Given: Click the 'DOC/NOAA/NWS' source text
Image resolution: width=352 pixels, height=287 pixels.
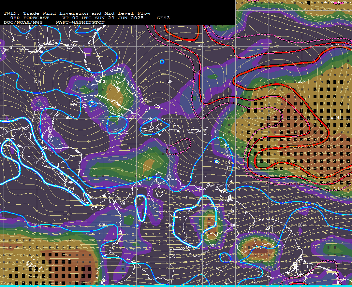Looking at the screenshot, I should 23,23.
